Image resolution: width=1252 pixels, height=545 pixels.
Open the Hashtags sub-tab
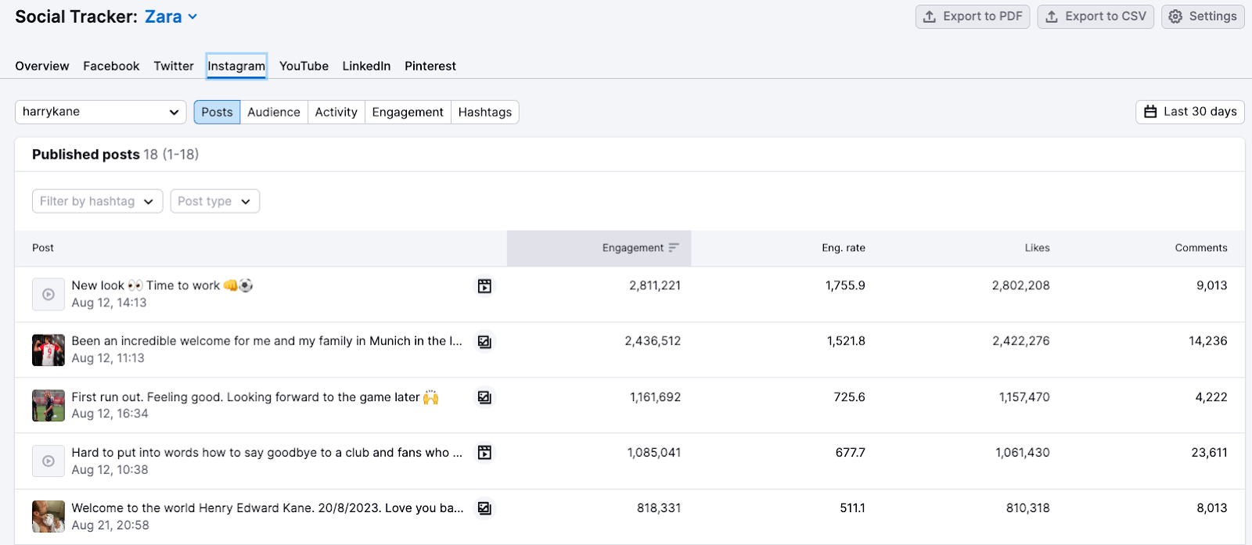484,112
